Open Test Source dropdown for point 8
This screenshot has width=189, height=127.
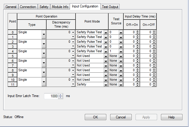[120, 70]
